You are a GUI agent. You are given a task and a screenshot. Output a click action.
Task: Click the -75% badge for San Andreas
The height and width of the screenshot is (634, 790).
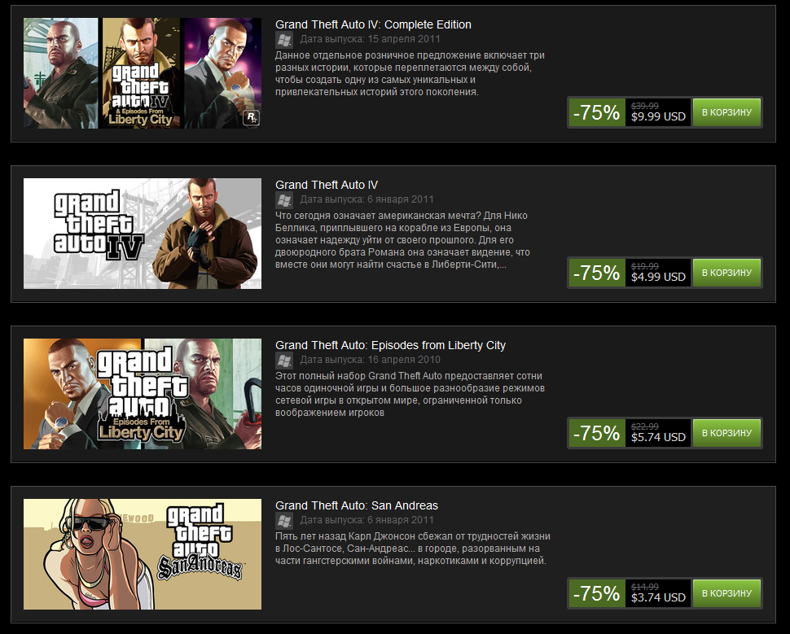597,593
